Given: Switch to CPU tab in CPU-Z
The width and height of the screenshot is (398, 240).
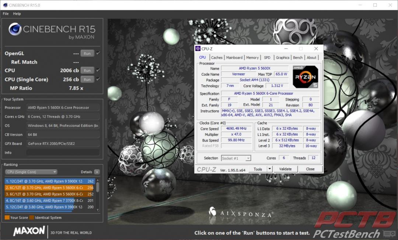Looking at the screenshot, I should [202, 57].
